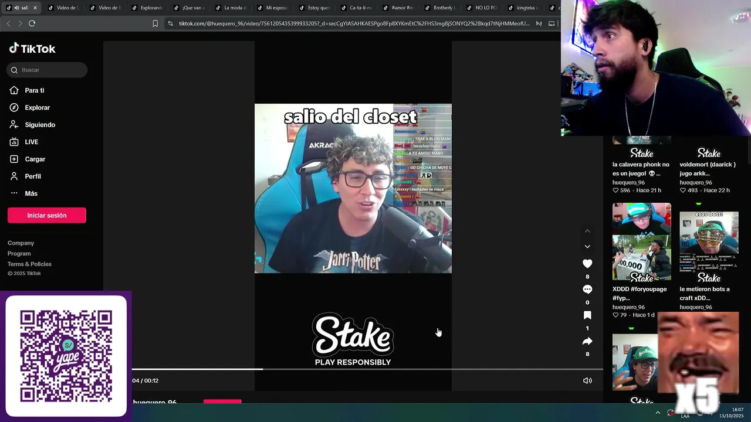Switch to 'kingteka' browser tab
The height and width of the screenshot is (422, 751).
pyautogui.click(x=523, y=8)
